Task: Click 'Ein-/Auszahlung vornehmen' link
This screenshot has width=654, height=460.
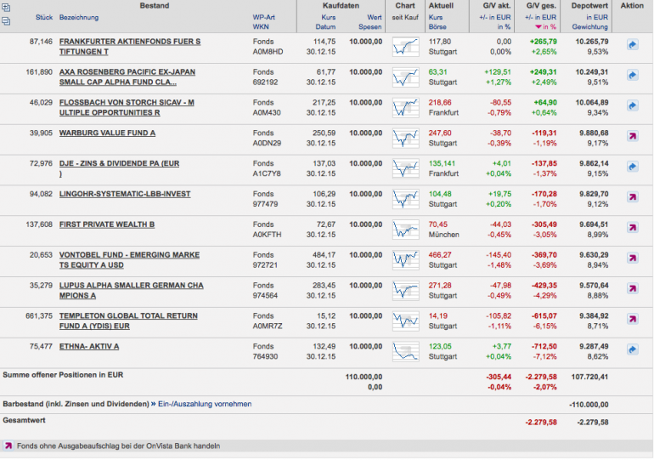Action: tap(205, 404)
